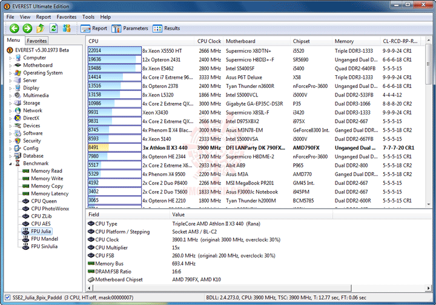Select the Software category icon

[x=18, y=133]
